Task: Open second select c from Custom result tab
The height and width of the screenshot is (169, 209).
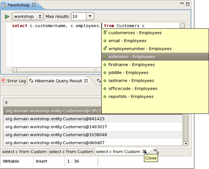Action: pos(71,152)
